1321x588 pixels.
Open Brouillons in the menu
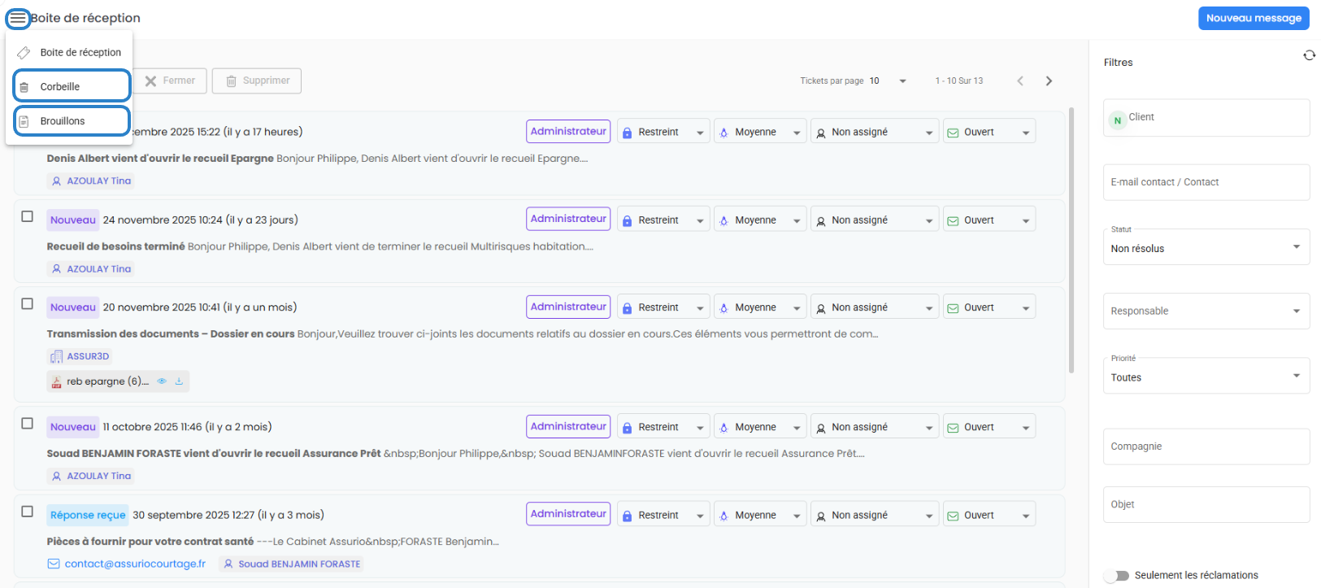pos(72,121)
